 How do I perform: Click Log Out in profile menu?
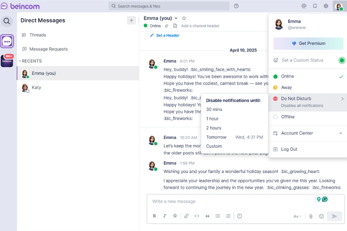(x=308, y=149)
